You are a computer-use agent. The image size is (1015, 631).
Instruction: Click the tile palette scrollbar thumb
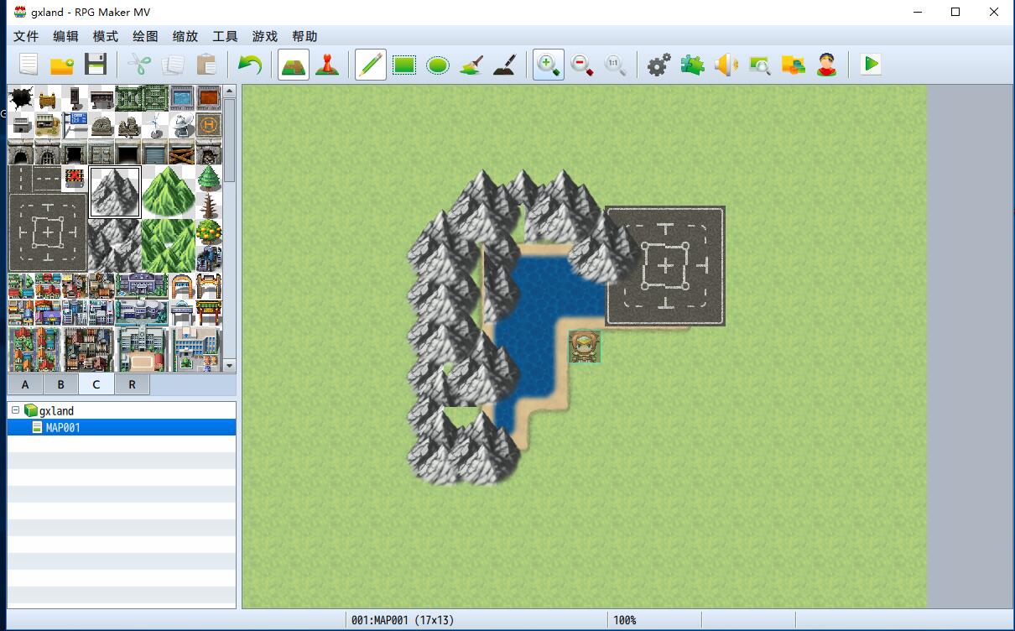tap(230, 140)
